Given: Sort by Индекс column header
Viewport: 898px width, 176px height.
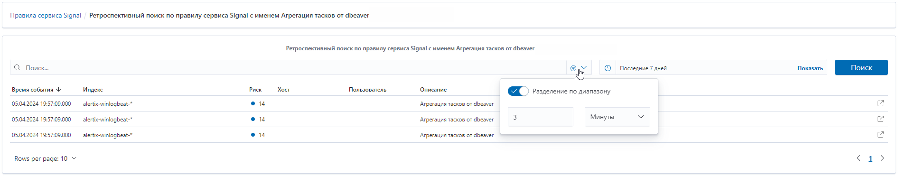Looking at the screenshot, I should click(x=93, y=90).
